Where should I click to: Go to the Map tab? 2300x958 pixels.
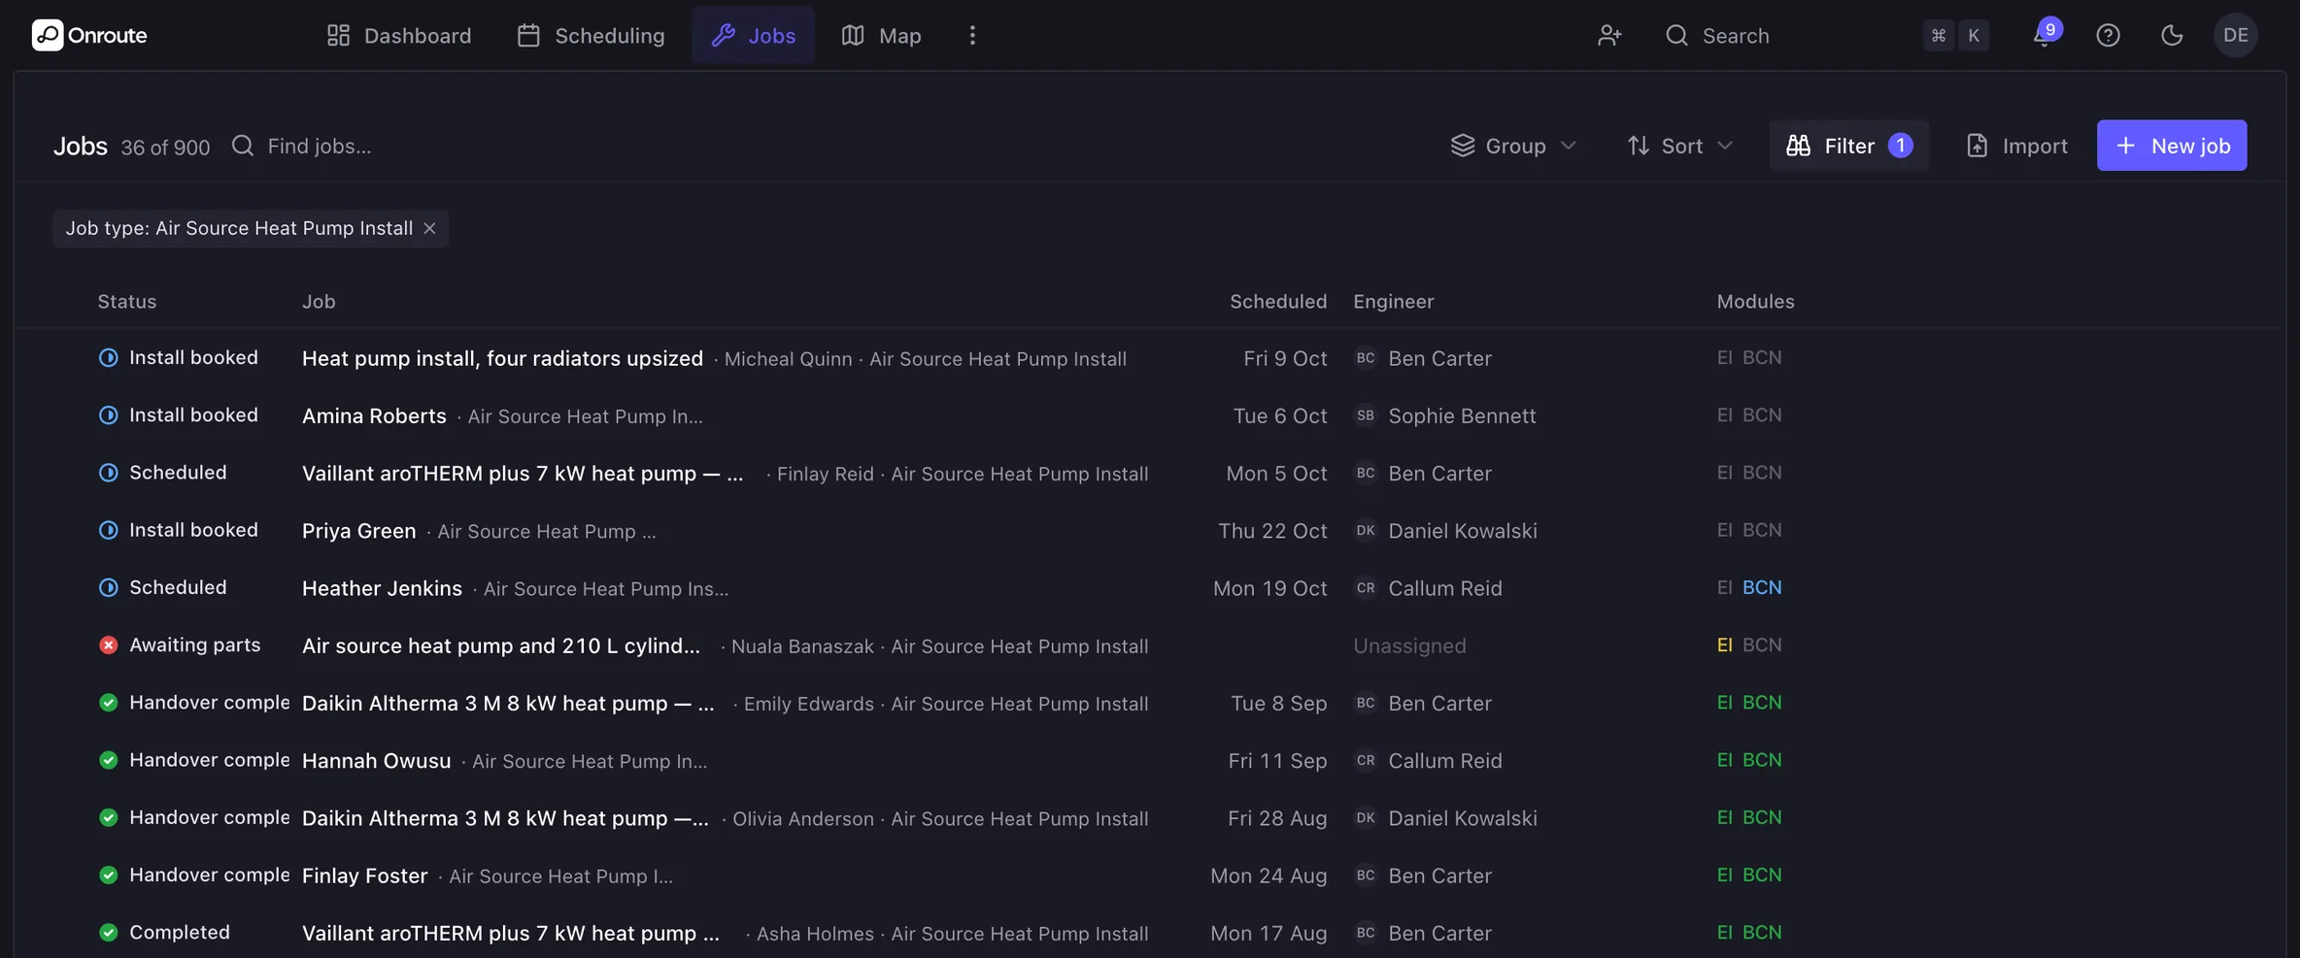coord(881,35)
